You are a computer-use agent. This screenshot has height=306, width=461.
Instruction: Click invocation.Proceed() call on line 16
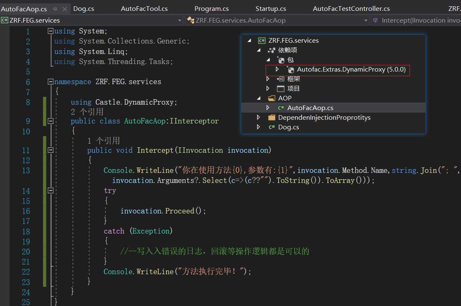coord(163,211)
